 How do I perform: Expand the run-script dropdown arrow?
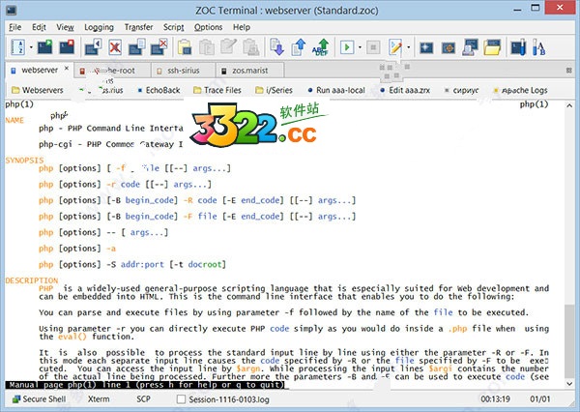tap(360, 47)
